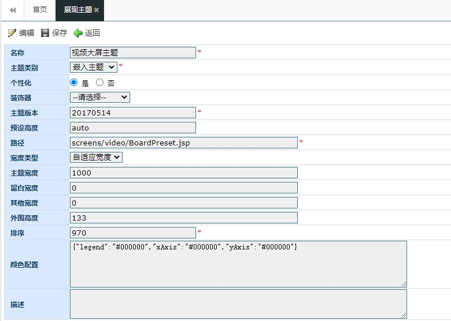The image size is (451, 321).
Task: Click the floppy disk save icon
Action: [45, 33]
